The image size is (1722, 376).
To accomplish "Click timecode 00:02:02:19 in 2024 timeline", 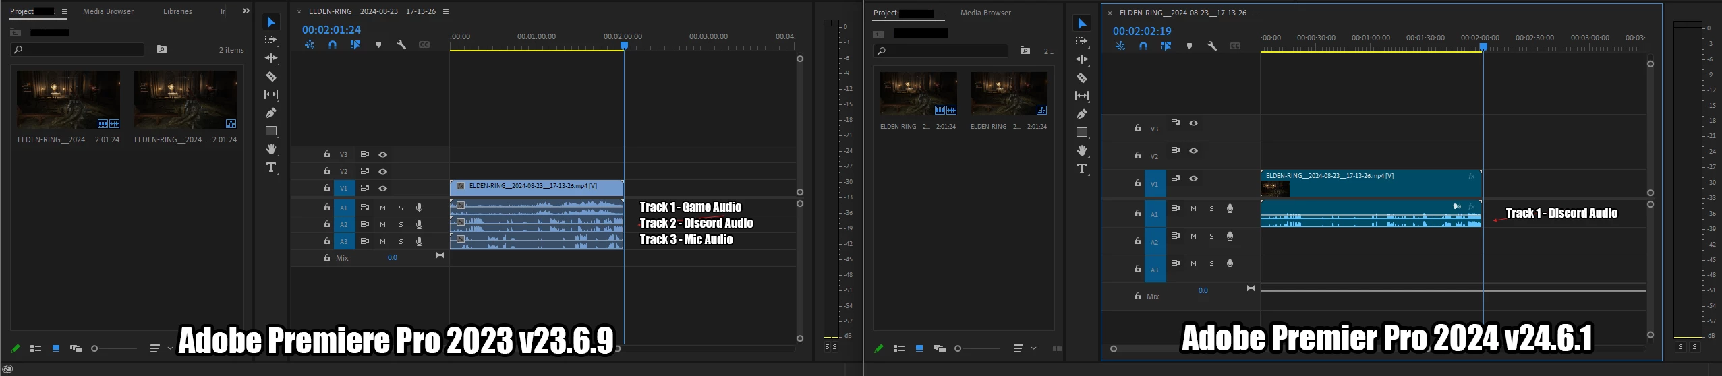I will 1142,31.
